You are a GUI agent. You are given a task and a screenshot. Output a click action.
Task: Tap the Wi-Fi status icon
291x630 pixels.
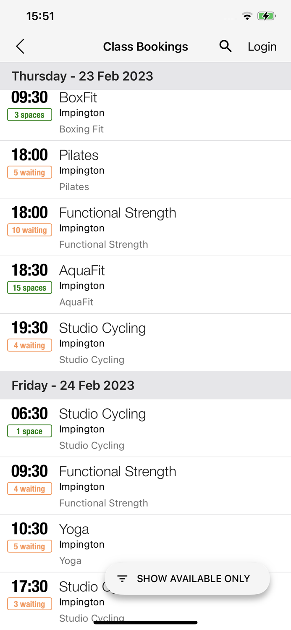pos(247,16)
